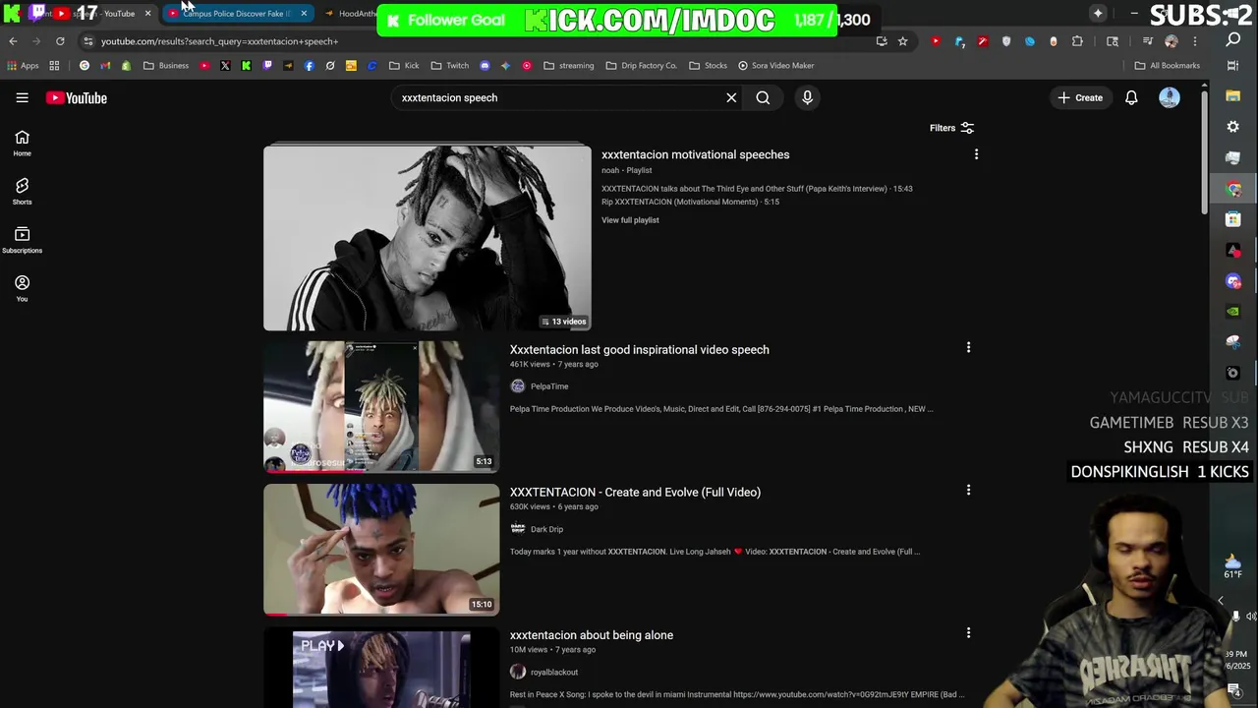Open YouTube notifications bell
The height and width of the screenshot is (708, 1258).
pyautogui.click(x=1131, y=97)
